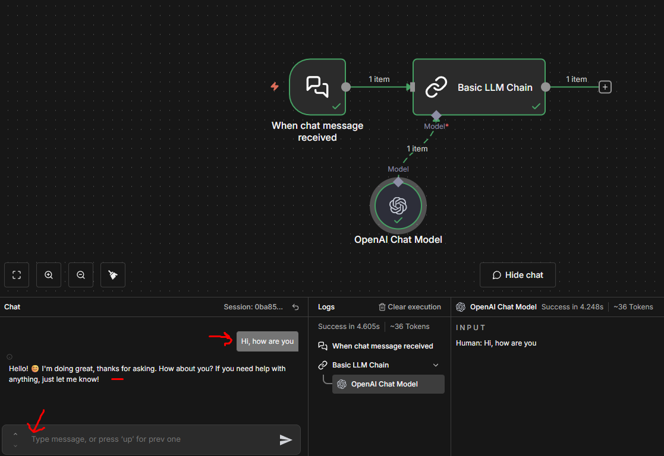
Task: Send the chat message with the arrow icon
Action: (285, 439)
